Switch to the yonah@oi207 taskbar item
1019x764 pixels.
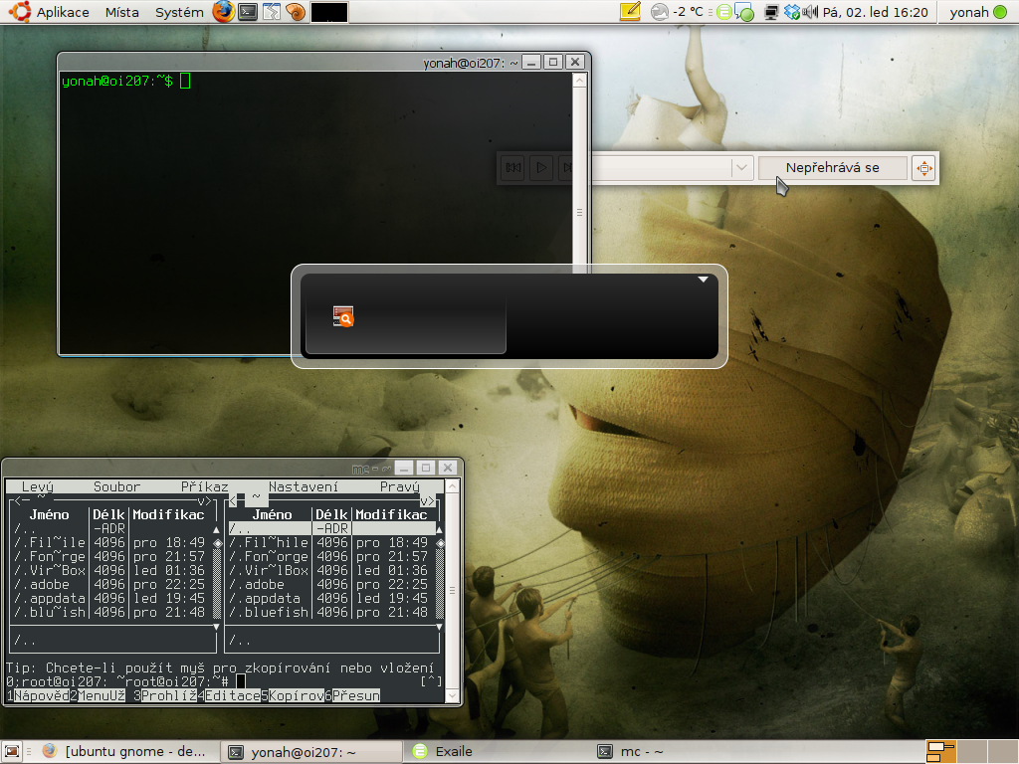coord(310,752)
